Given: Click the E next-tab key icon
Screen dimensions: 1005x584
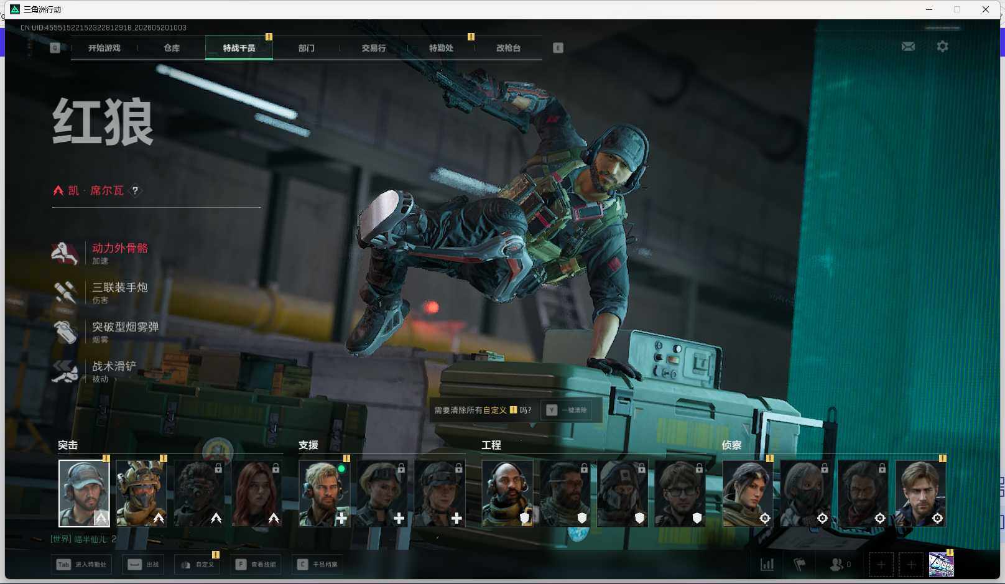Looking at the screenshot, I should [558, 48].
